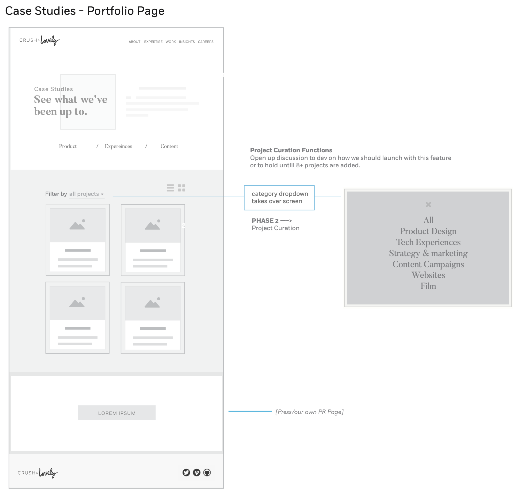
Task: Open the Expertise menu item
Action: pyautogui.click(x=153, y=42)
